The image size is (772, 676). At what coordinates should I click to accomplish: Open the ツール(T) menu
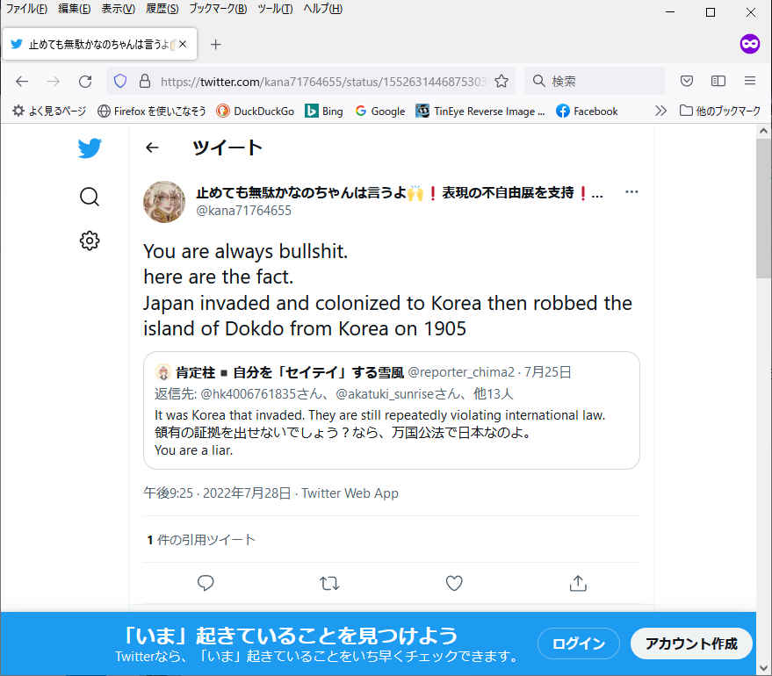point(276,9)
